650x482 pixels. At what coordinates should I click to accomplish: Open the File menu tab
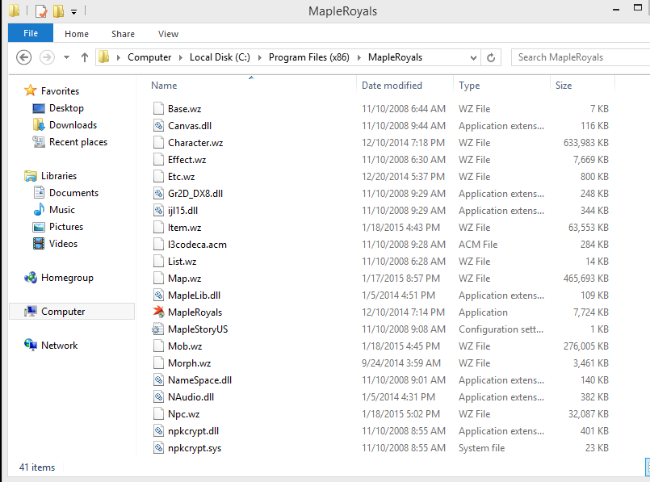[x=31, y=33]
